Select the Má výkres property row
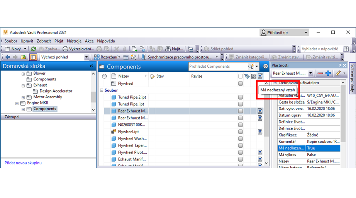This screenshot has width=356, height=198. [x=309, y=155]
